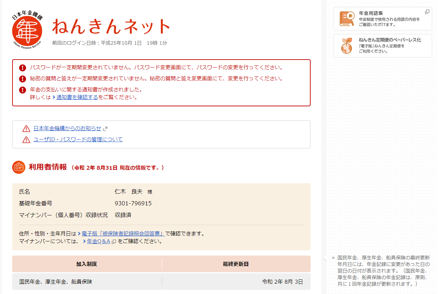Screen dimensions: 438x294
Task: Open the 通知書を確認する link
Action: (77, 97)
